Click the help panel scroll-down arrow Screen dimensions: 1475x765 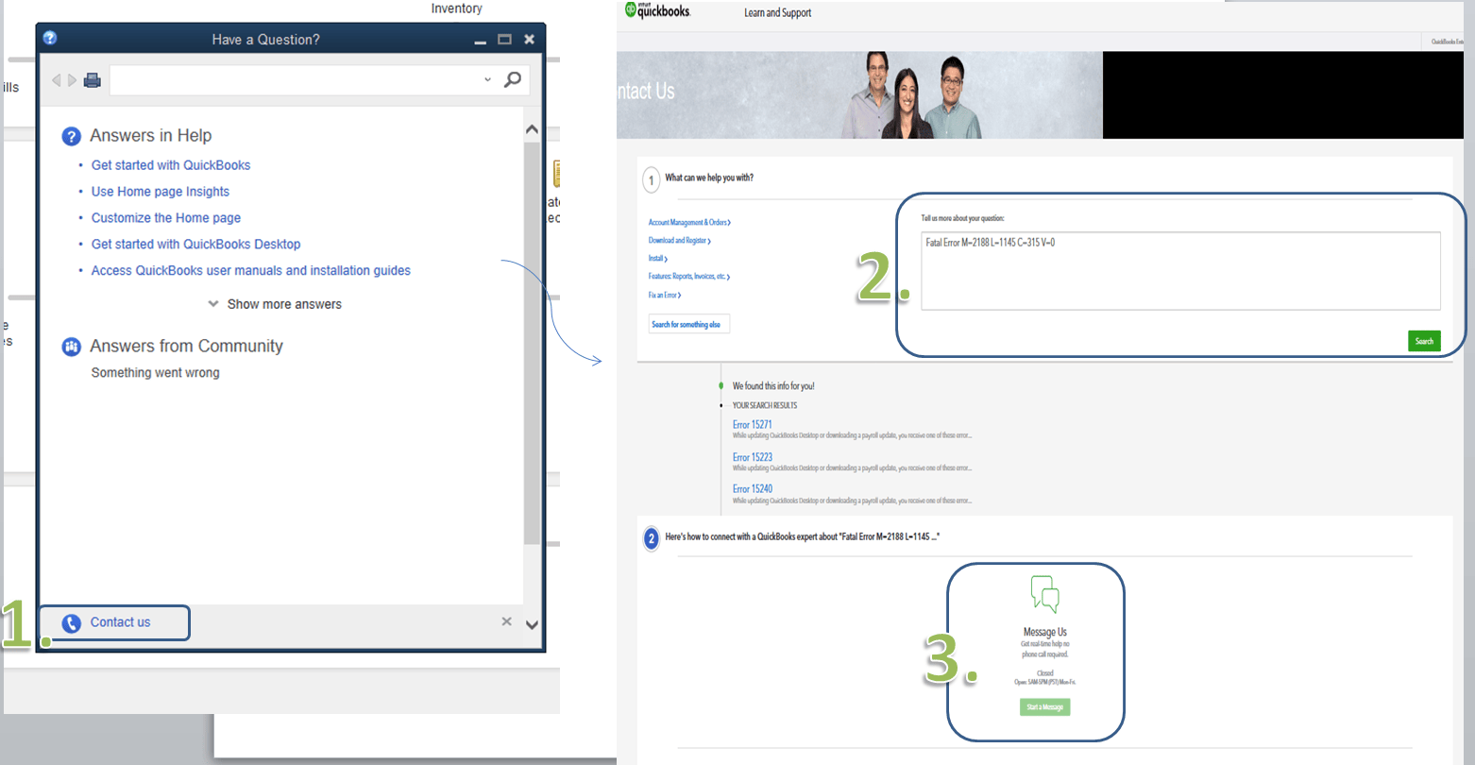(532, 624)
